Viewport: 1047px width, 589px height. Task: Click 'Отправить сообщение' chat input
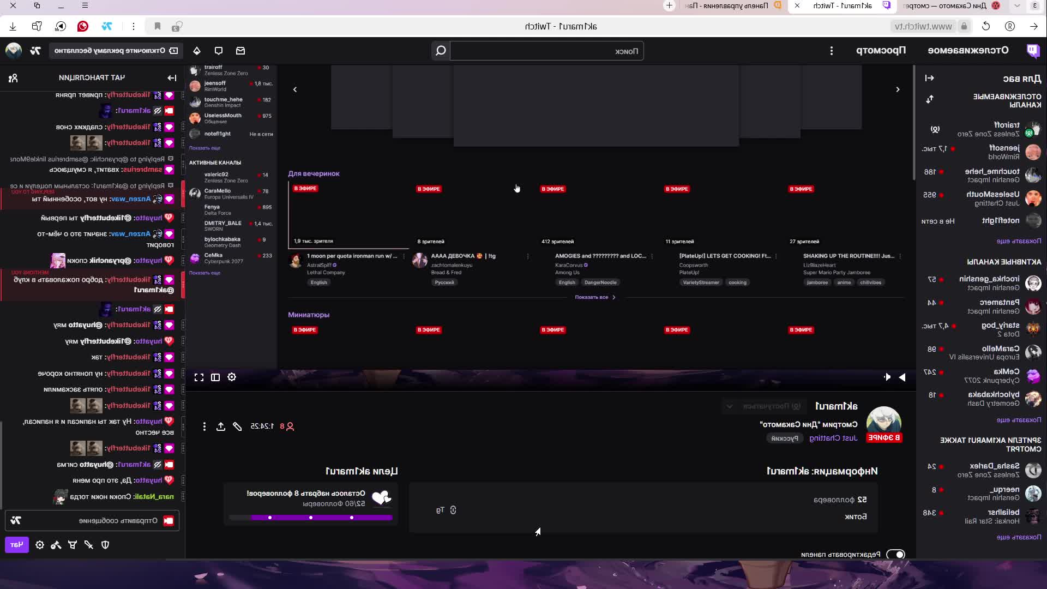(x=93, y=521)
